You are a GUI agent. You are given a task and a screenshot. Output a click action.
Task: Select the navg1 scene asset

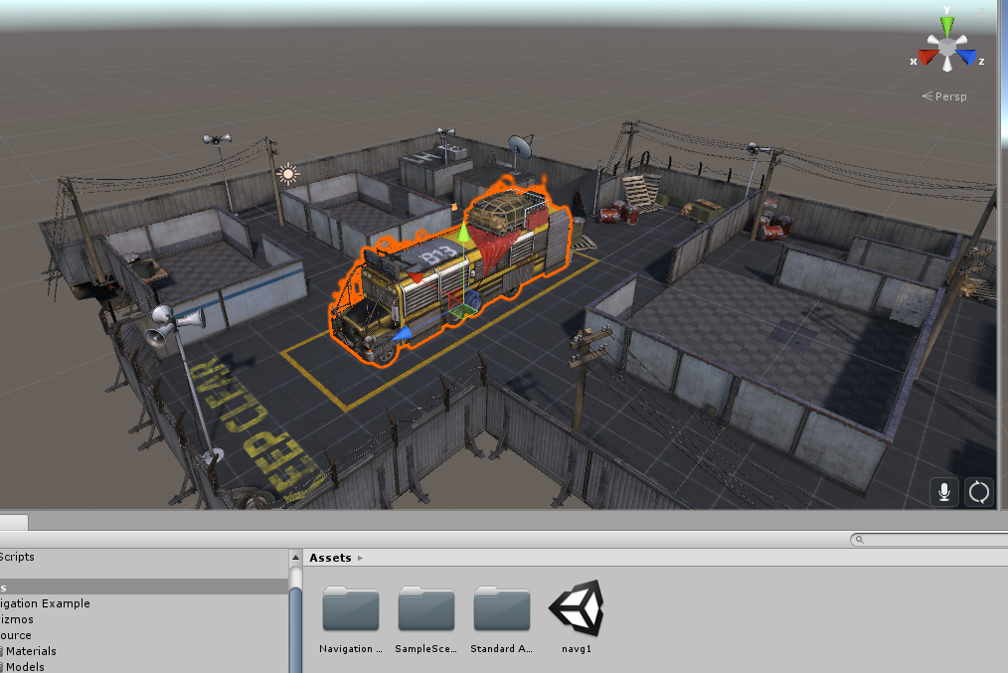click(x=576, y=617)
